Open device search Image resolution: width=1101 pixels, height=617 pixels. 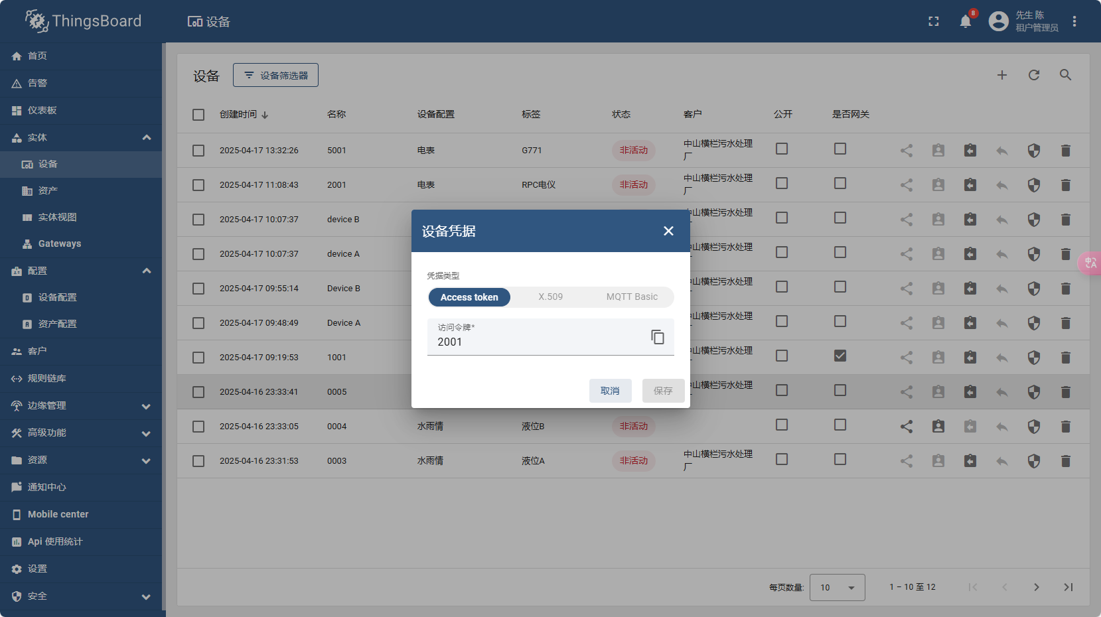coord(1065,75)
